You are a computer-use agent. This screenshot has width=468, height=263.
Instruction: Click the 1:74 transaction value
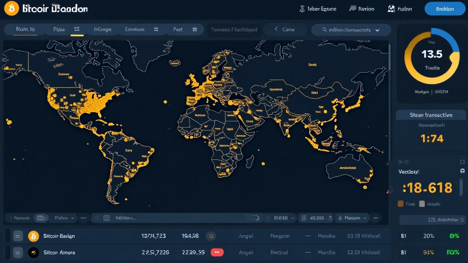click(431, 139)
